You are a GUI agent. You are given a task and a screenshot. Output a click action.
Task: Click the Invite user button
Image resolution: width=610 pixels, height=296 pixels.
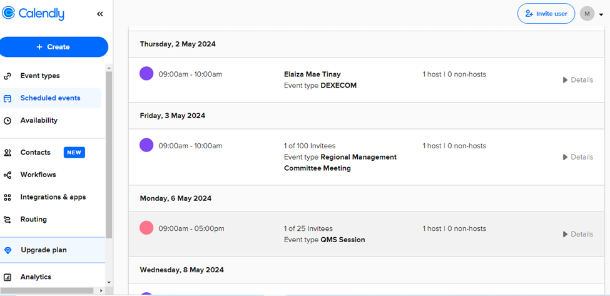(546, 14)
